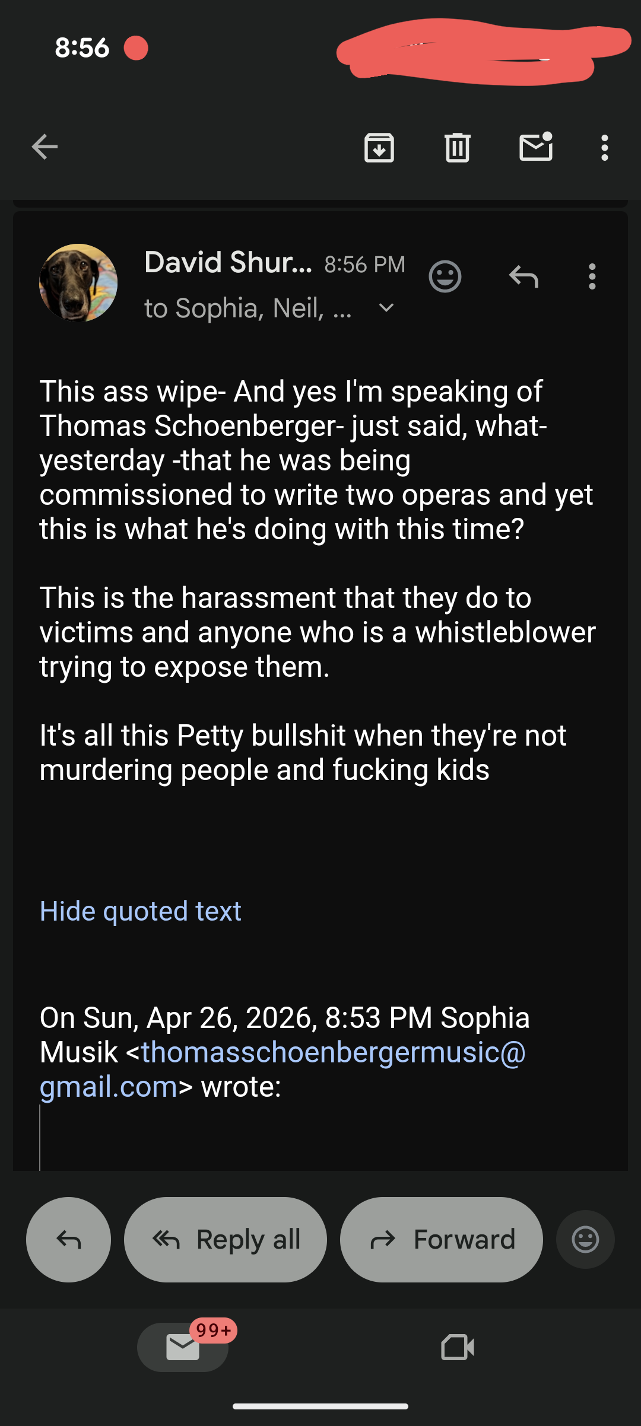Open the thomasschoenbergermusic@gmail.com address link
Image resolution: width=641 pixels, height=1426 pixels.
point(333,1053)
